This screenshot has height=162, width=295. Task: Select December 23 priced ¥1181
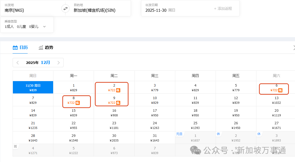tap(114, 125)
